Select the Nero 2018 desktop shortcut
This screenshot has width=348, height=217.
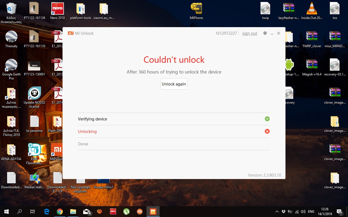pyautogui.click(x=58, y=11)
